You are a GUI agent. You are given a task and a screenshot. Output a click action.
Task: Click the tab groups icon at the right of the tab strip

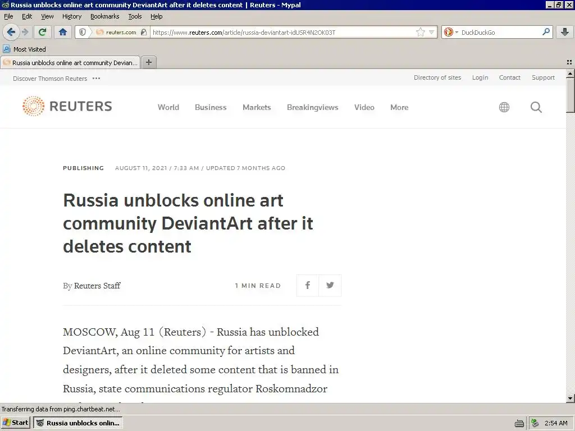(x=569, y=62)
